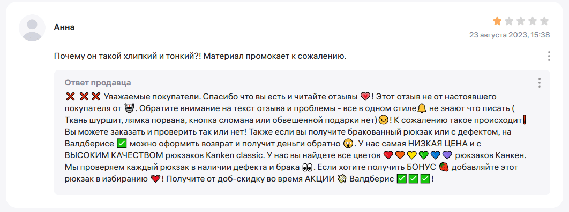Click the third gray rating star

tap(521, 21)
